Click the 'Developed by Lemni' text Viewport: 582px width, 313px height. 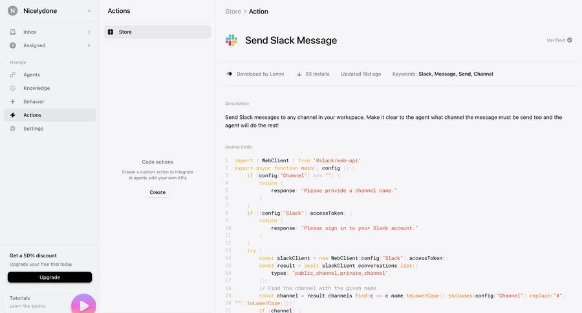point(260,74)
